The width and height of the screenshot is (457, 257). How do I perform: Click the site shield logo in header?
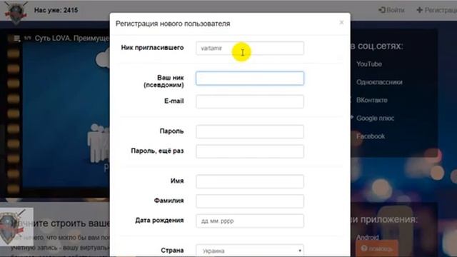(16, 12)
